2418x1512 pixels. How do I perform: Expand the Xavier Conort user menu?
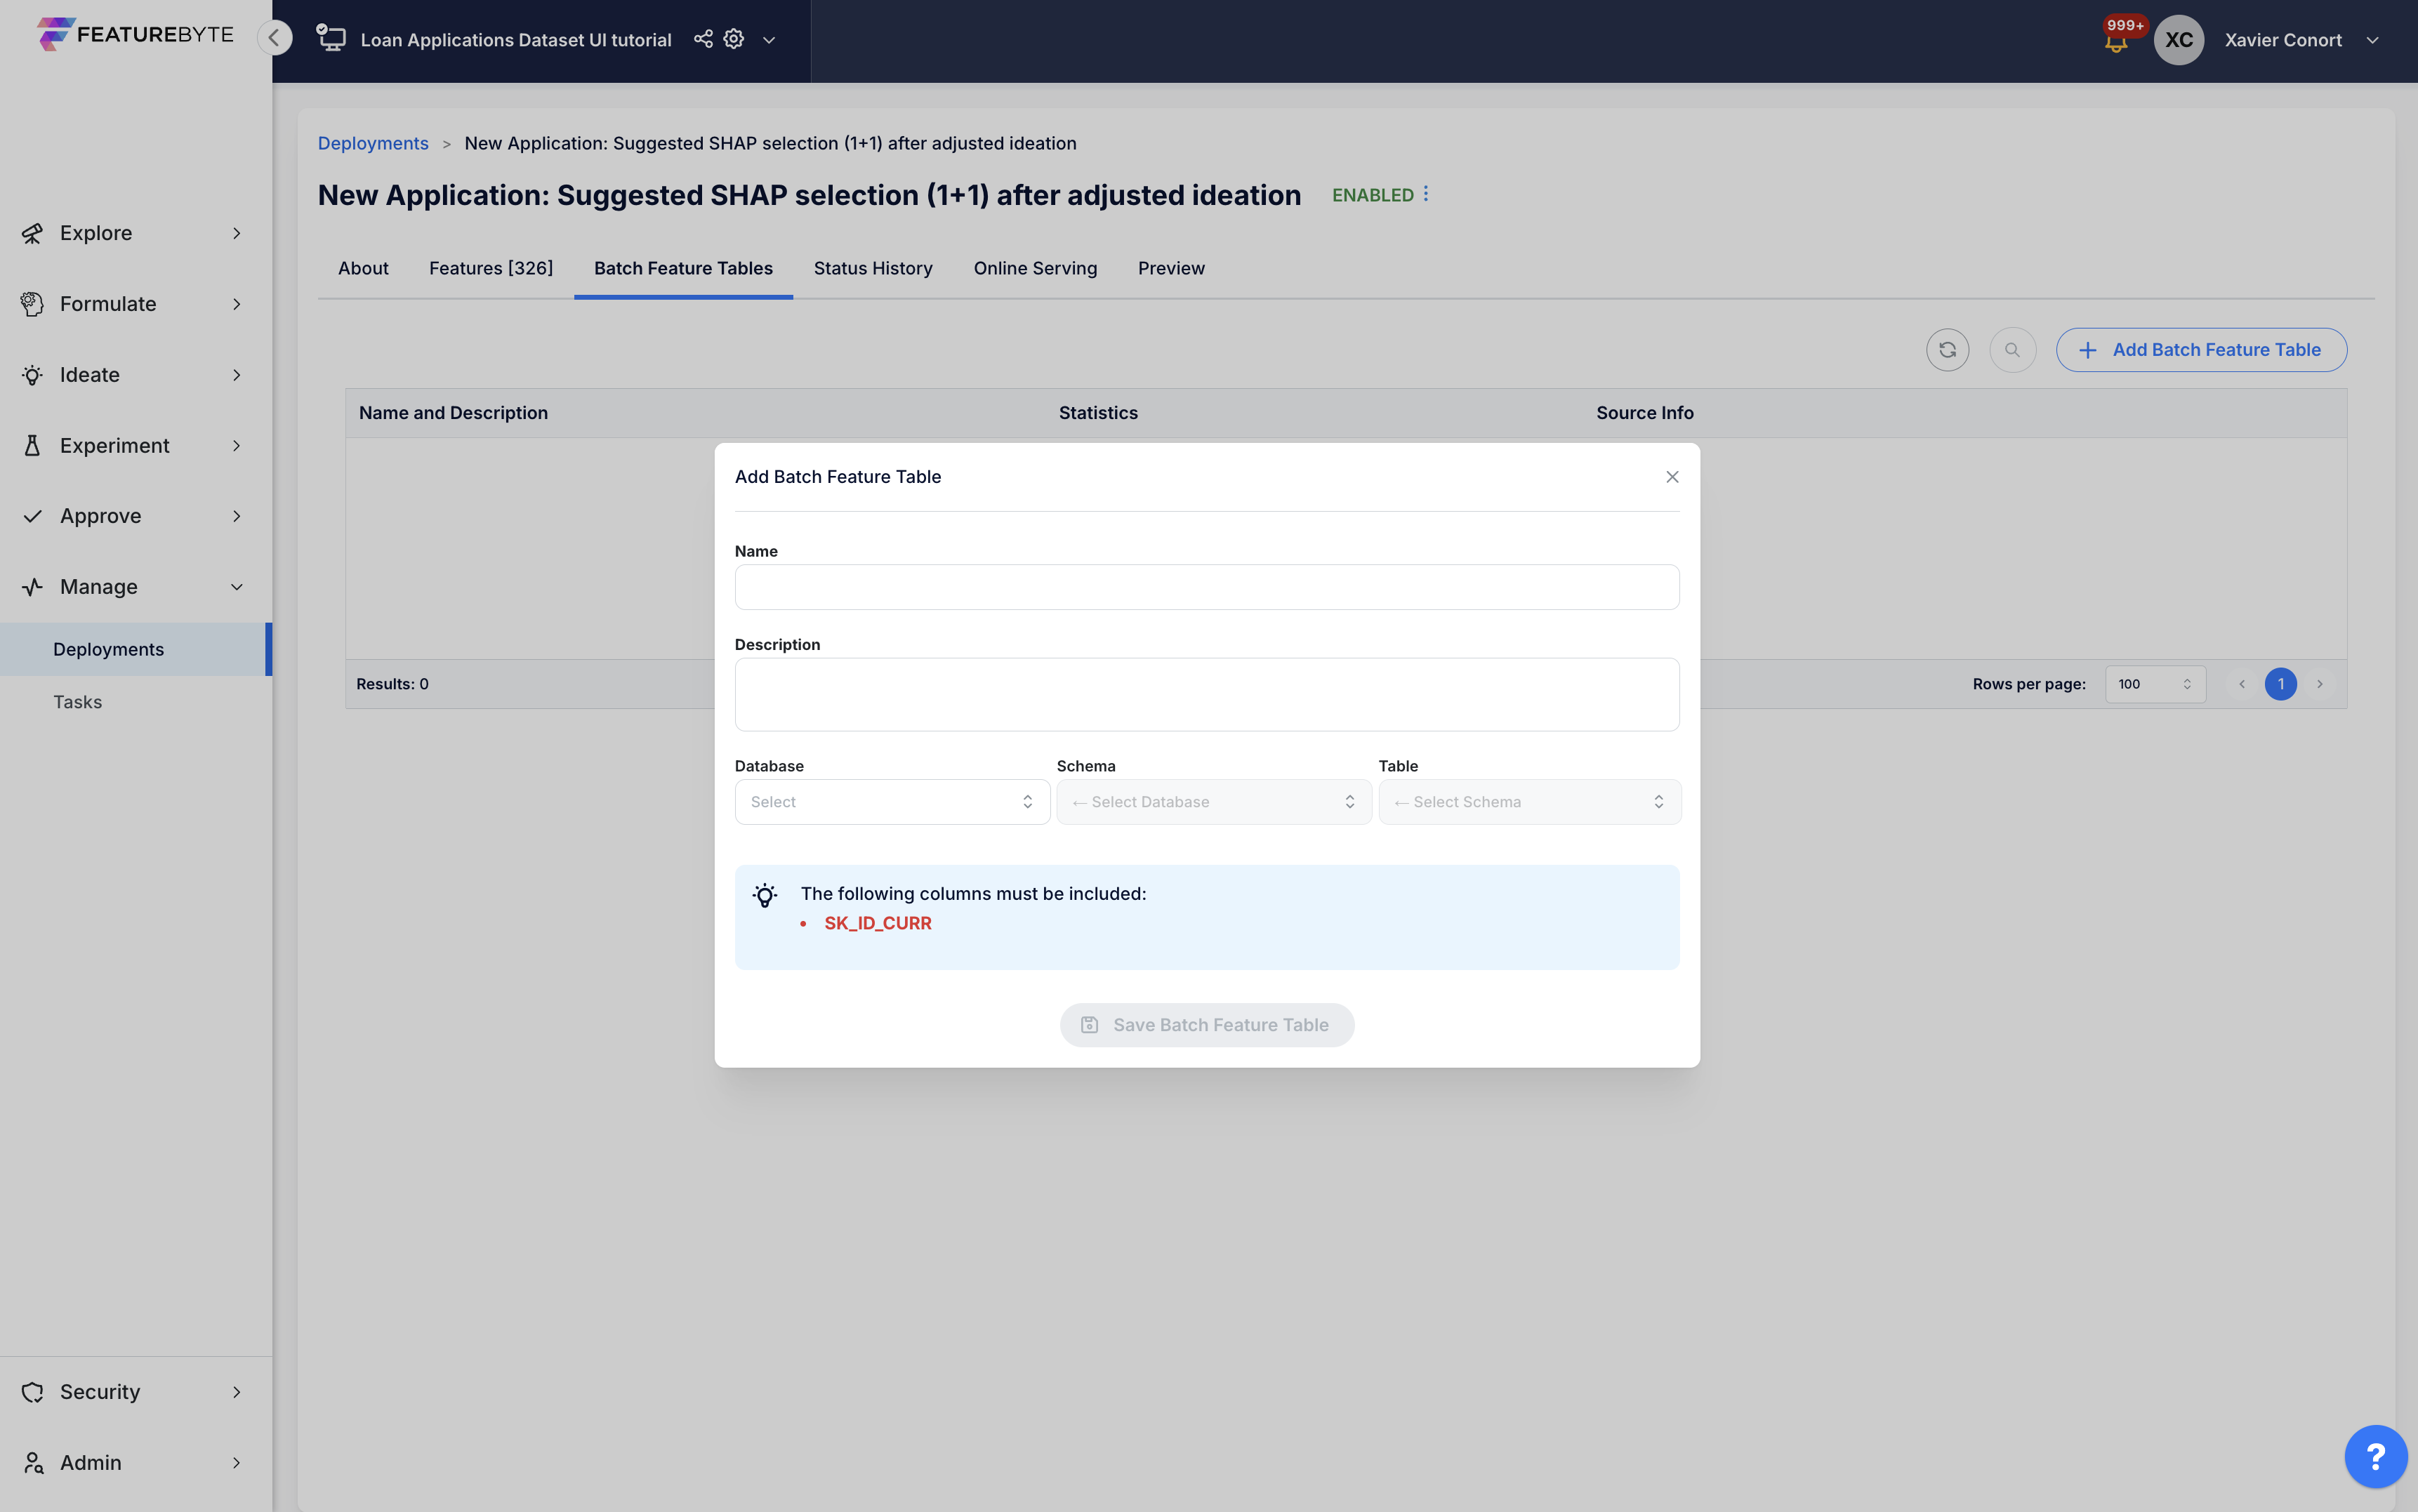pyautogui.click(x=2372, y=40)
